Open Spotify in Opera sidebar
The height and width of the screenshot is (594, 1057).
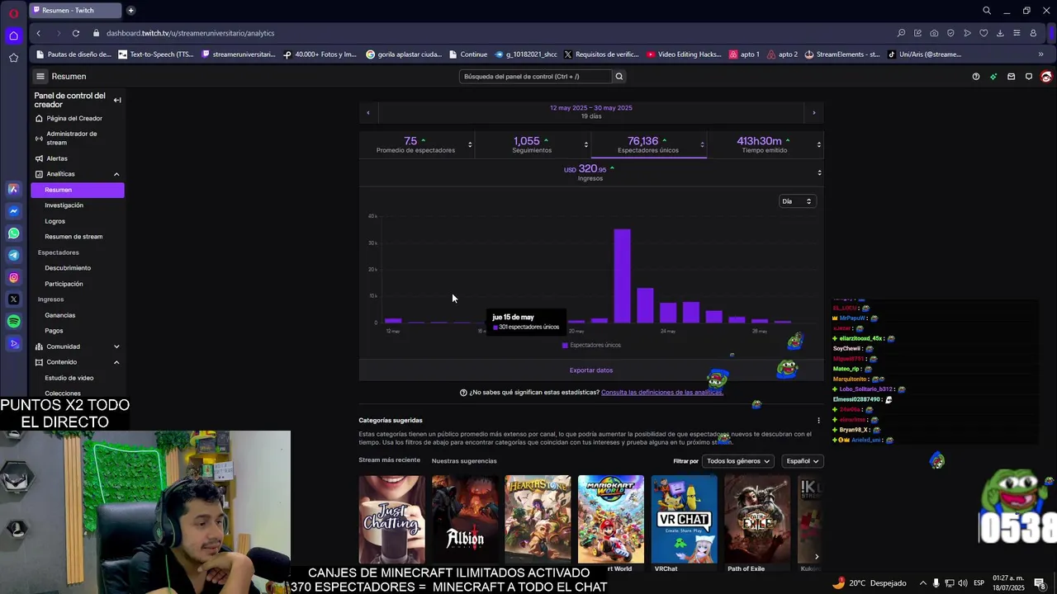[x=13, y=321]
